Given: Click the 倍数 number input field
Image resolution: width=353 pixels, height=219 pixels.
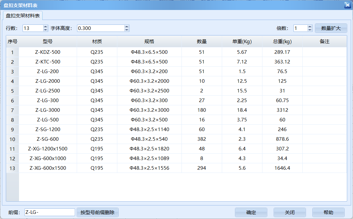Looking at the screenshot, I should point(300,28).
